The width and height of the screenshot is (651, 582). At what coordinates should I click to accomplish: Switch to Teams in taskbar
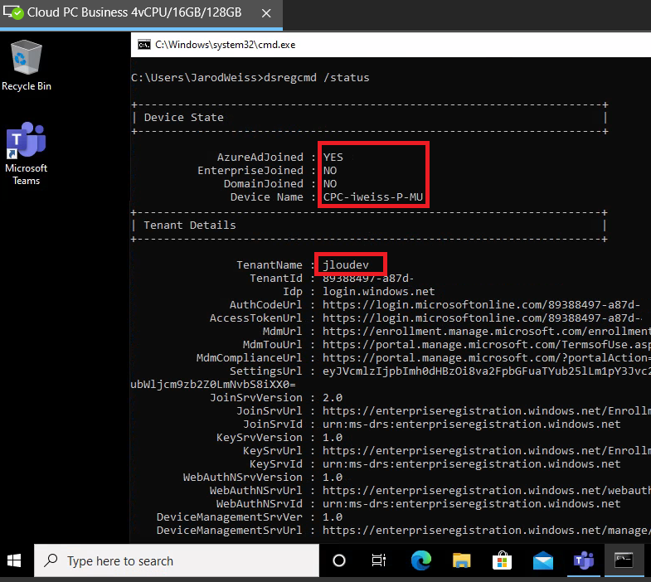(583, 560)
